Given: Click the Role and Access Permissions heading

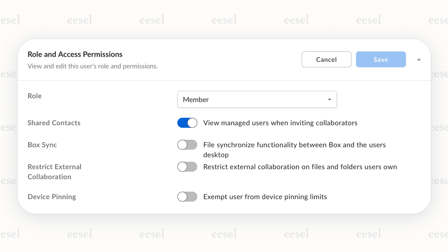Looking at the screenshot, I should (75, 54).
